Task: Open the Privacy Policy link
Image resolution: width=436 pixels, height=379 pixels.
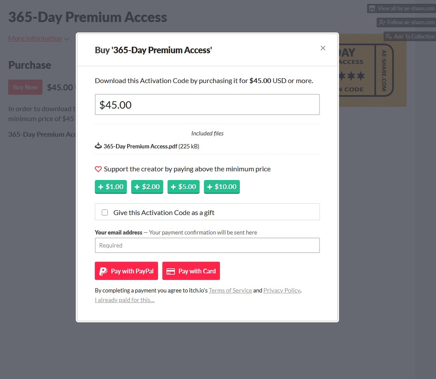Action: click(x=282, y=290)
